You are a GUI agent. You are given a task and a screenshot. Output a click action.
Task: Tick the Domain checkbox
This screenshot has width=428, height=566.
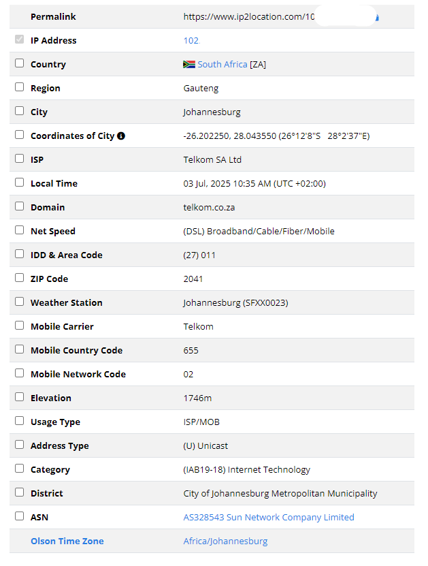point(20,206)
